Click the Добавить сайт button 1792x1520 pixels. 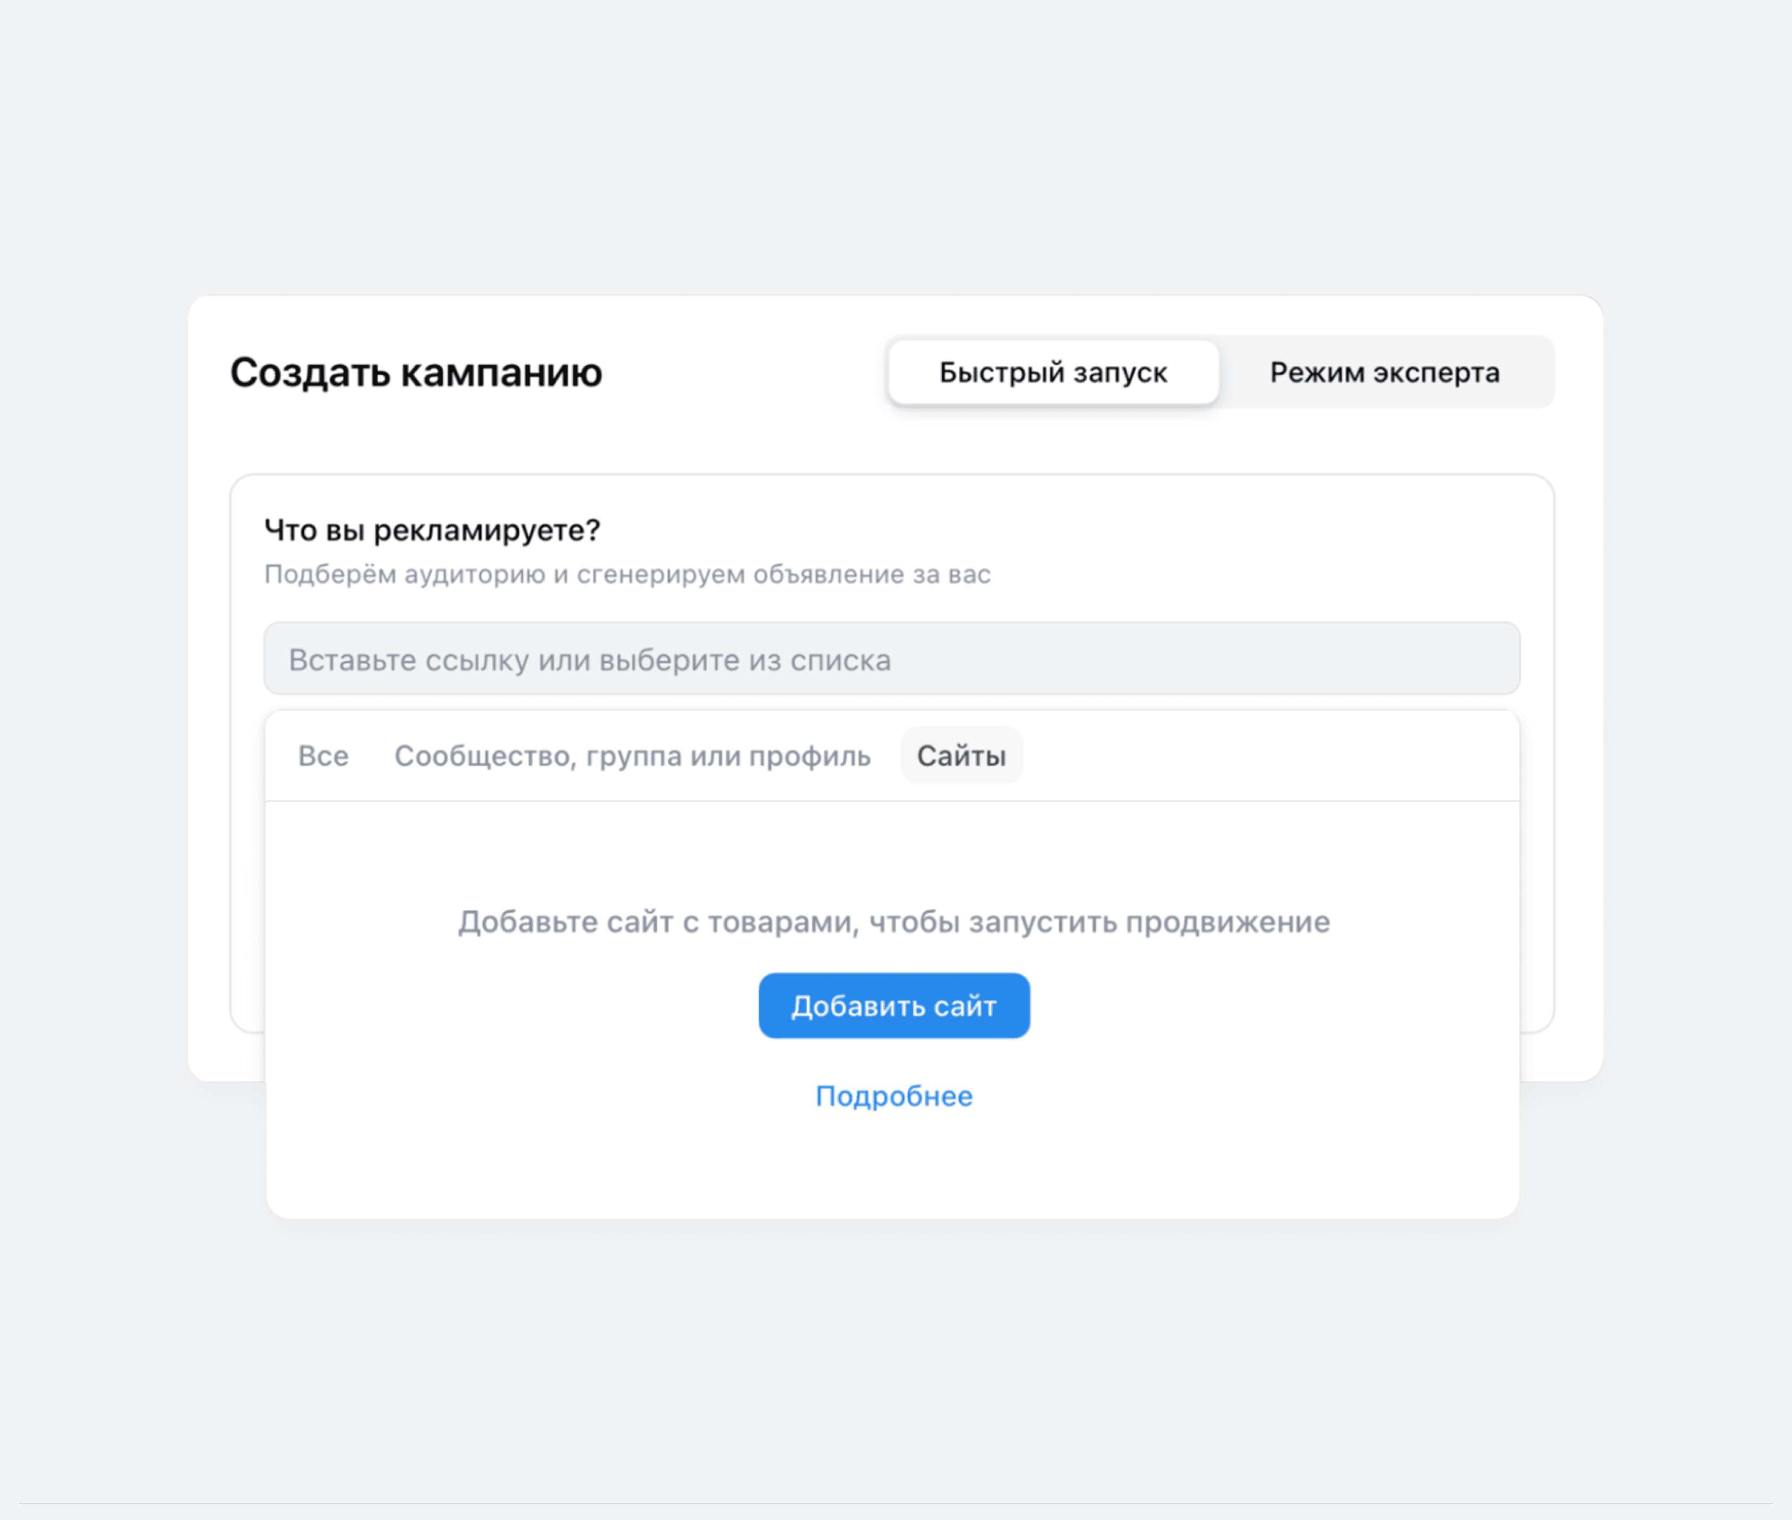tap(893, 1005)
